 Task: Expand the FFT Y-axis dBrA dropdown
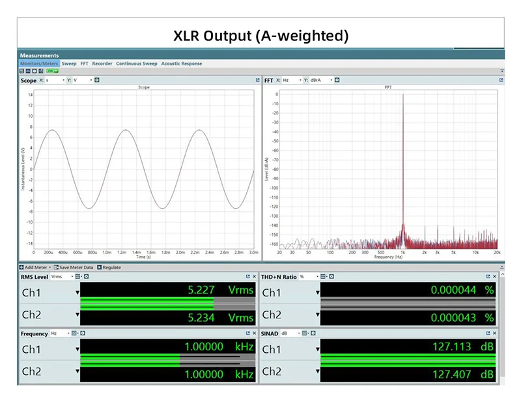tap(321, 80)
